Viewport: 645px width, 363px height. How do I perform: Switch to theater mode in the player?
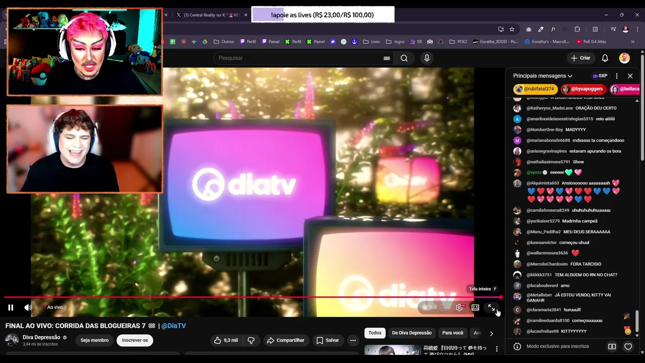tap(475, 308)
